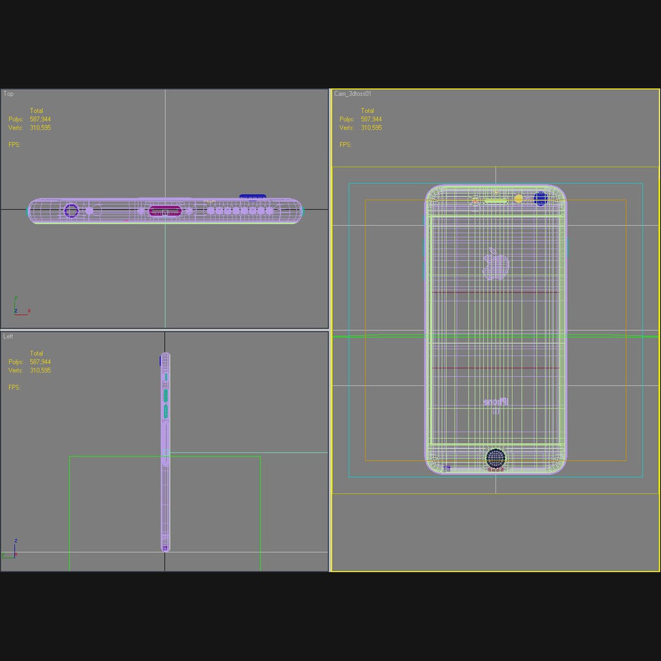Viewport: 661px width, 661px height.
Task: Select the blue camera lens object in camera view
Action: click(x=541, y=198)
